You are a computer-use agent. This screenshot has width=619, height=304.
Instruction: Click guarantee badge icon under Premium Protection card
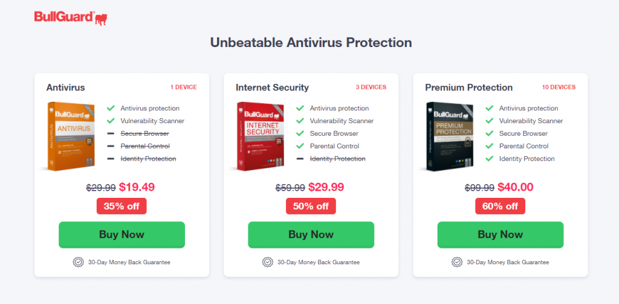pos(457,262)
